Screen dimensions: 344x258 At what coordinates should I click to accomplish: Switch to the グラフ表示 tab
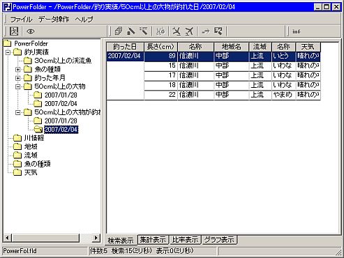point(219,240)
